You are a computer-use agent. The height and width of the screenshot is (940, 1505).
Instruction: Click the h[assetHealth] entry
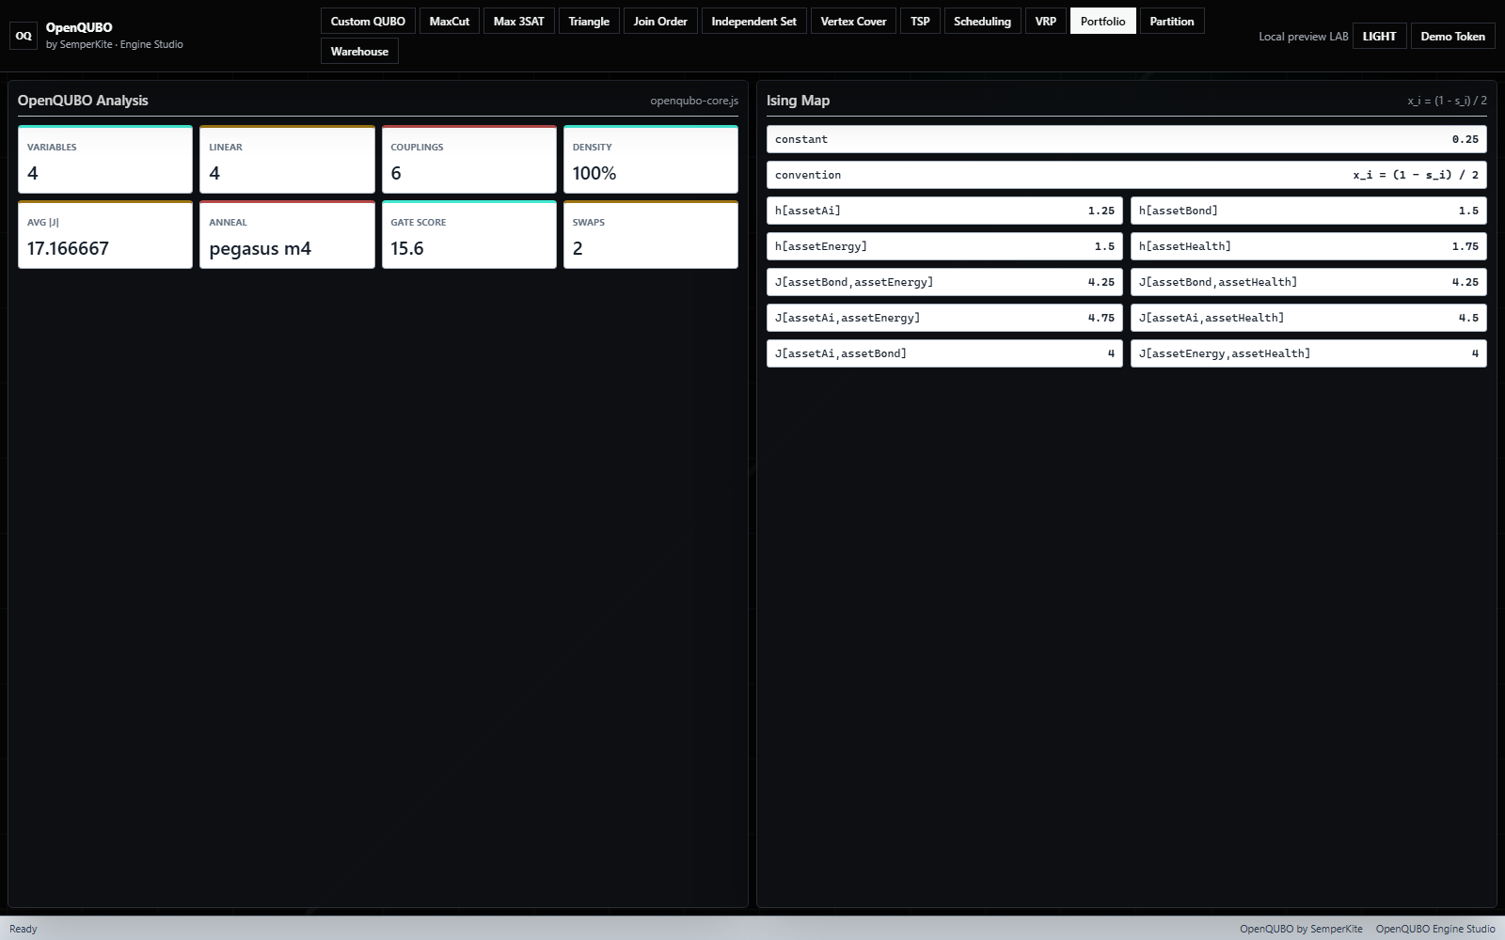(1308, 246)
